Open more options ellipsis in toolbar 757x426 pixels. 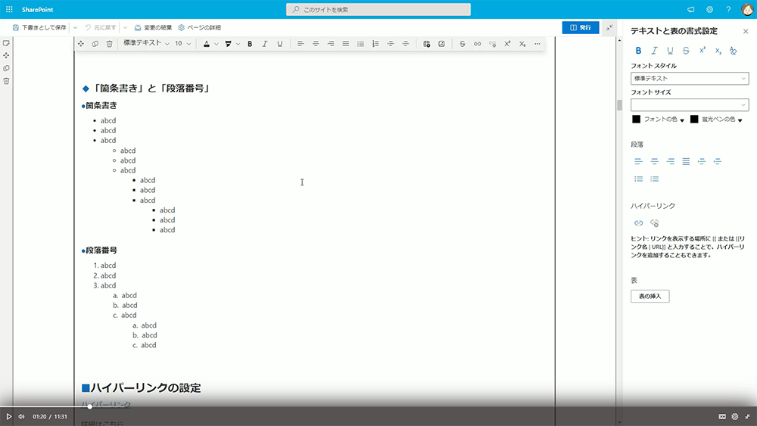(537, 44)
